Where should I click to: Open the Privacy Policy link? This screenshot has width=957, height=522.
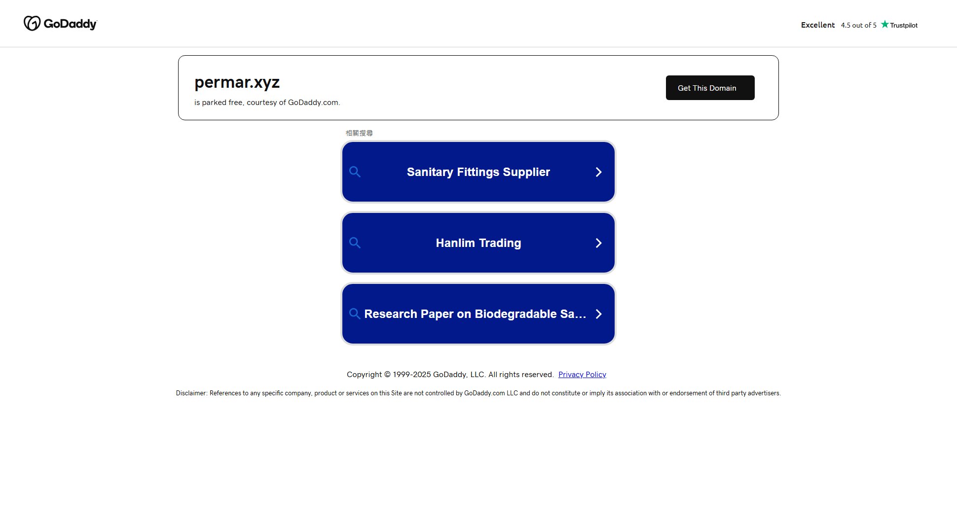click(x=582, y=374)
